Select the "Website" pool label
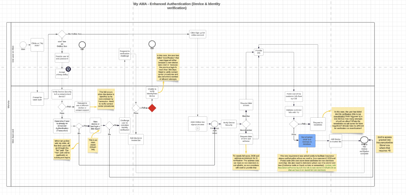Screen dimensions: 406x195 click(x=9, y=104)
